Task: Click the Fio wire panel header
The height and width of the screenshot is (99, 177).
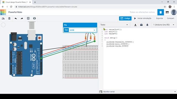Action: coord(80,25)
